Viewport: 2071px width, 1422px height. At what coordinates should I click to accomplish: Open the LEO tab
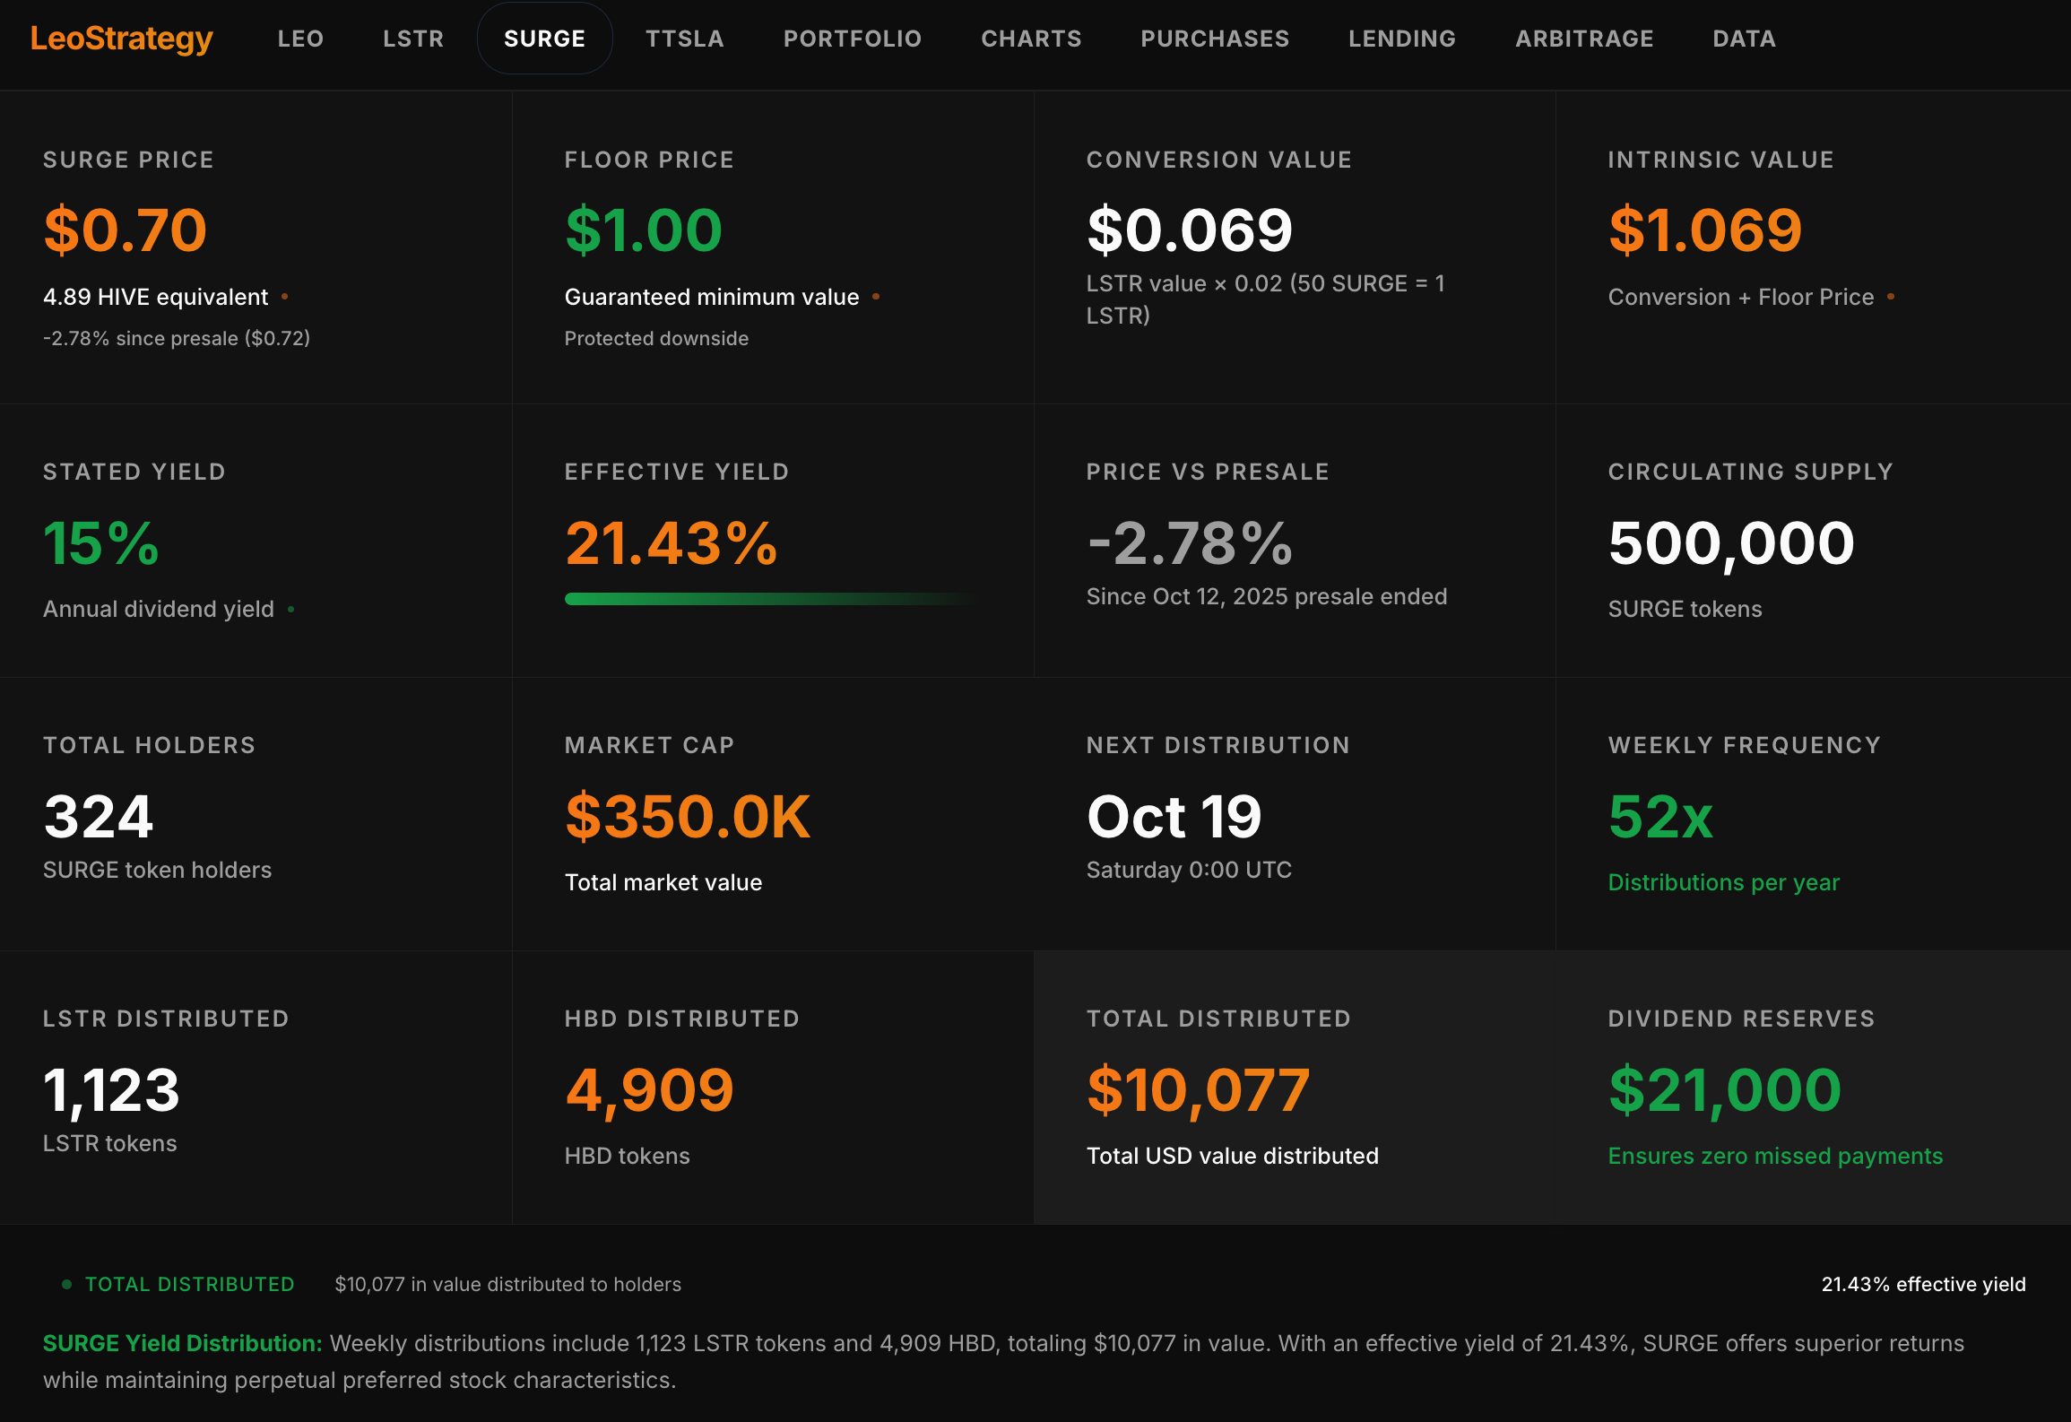pos(300,39)
